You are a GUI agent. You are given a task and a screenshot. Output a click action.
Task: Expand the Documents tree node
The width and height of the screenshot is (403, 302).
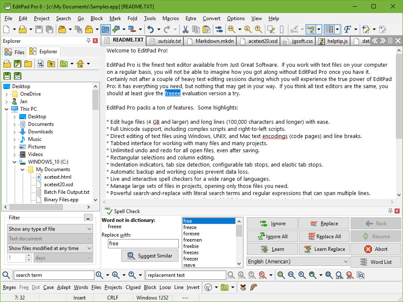click(14, 124)
